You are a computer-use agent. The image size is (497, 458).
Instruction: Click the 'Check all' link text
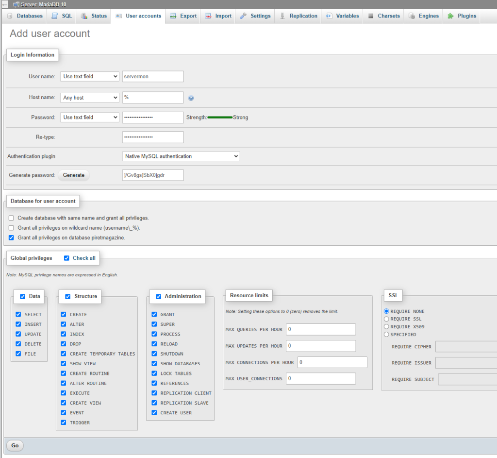click(x=84, y=258)
